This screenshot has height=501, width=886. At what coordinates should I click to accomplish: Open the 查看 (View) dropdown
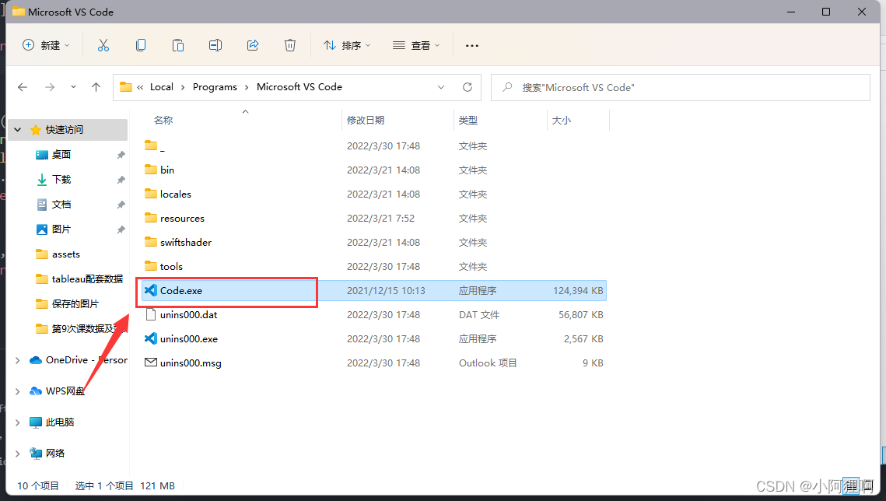pos(416,45)
